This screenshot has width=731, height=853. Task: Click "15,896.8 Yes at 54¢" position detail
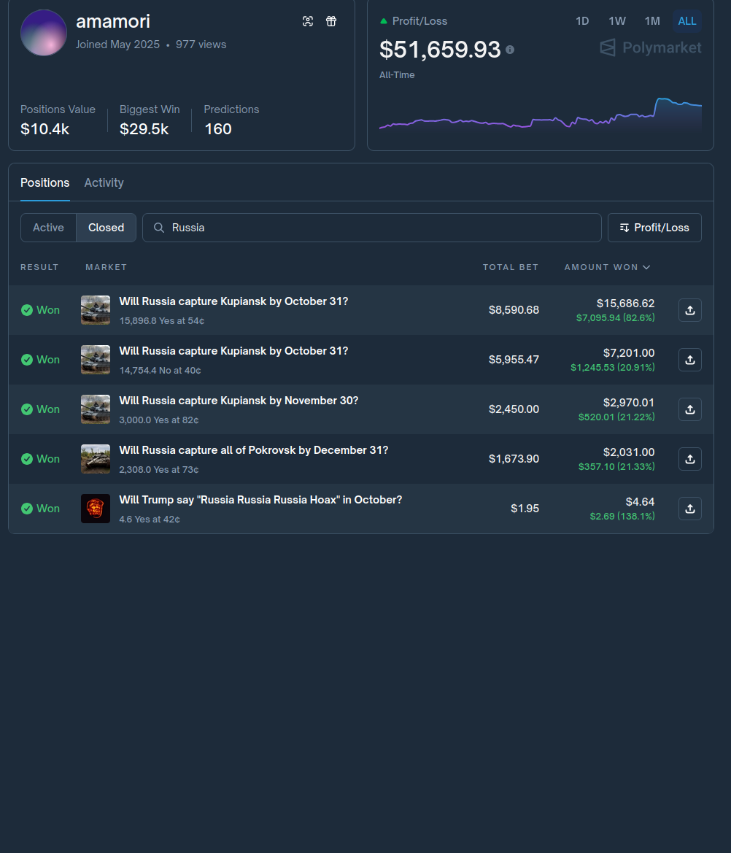(161, 321)
